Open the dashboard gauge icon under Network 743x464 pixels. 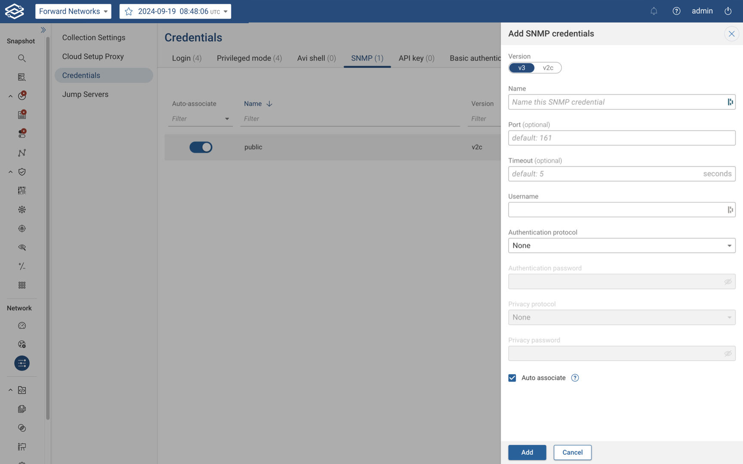(x=22, y=325)
